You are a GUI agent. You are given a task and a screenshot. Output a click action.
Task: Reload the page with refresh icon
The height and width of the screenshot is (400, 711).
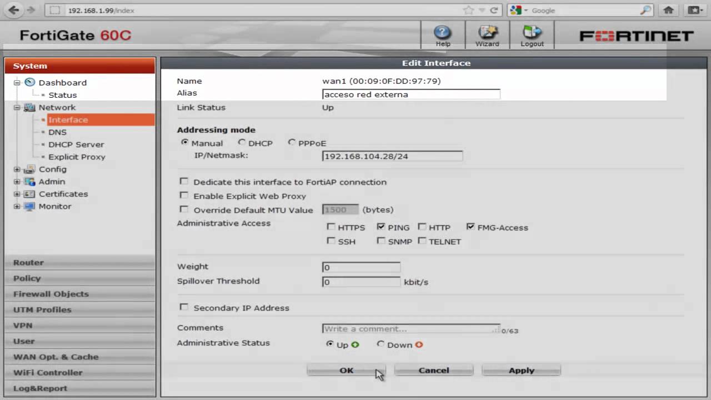(493, 10)
